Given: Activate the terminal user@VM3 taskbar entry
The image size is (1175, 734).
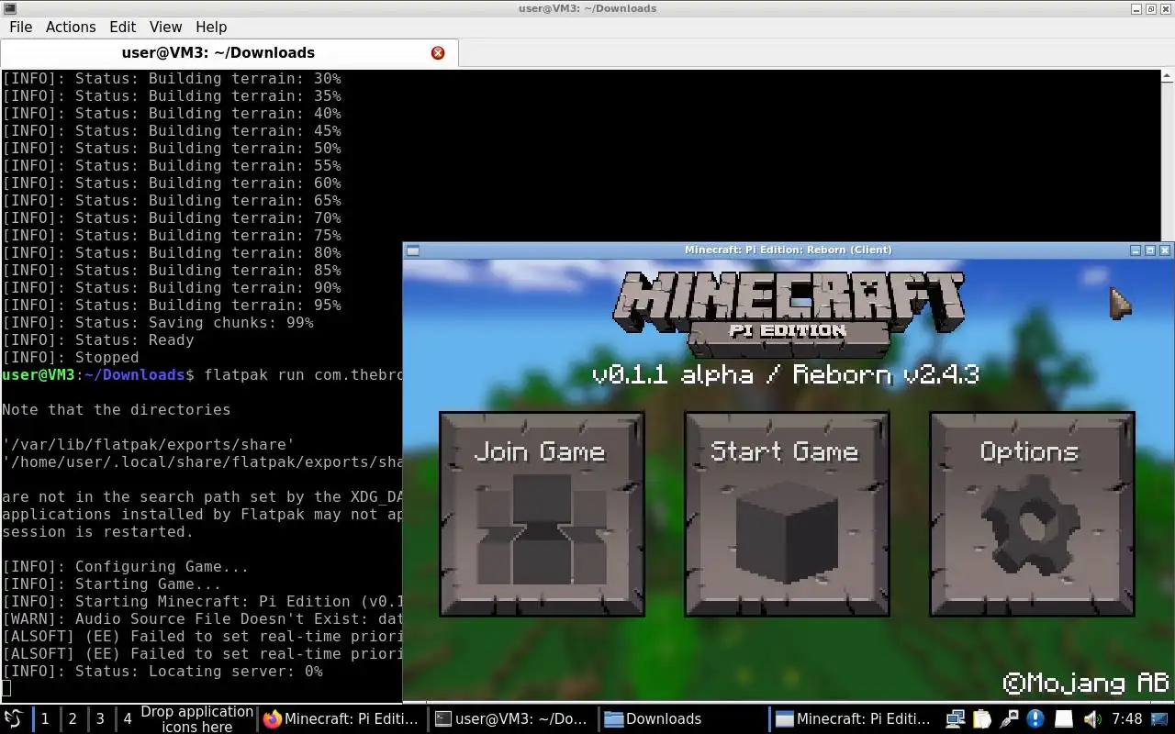Looking at the screenshot, I should tap(512, 718).
